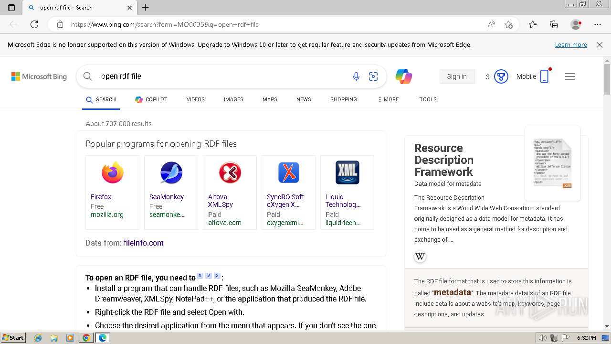Open a new browser tab

tap(146, 8)
